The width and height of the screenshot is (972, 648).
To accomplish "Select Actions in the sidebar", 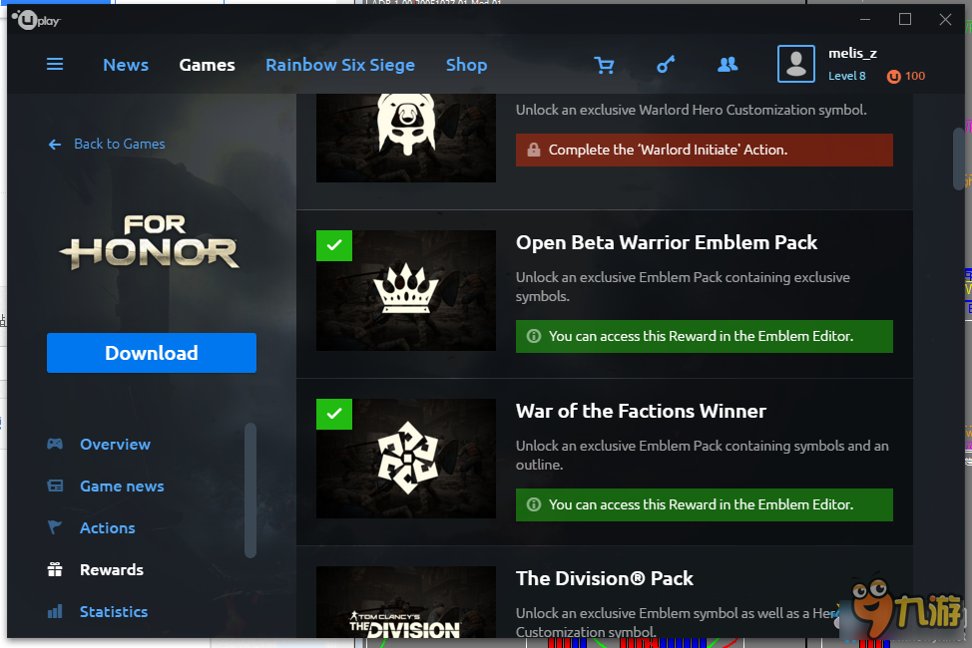I will tap(107, 528).
